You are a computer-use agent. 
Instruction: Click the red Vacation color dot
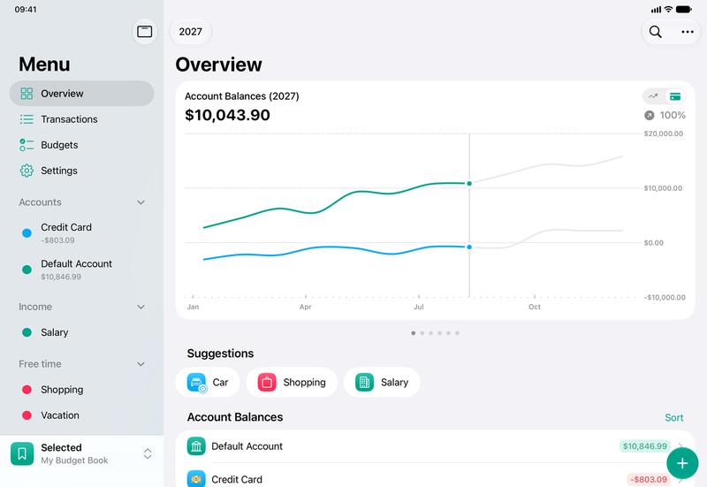tap(27, 415)
